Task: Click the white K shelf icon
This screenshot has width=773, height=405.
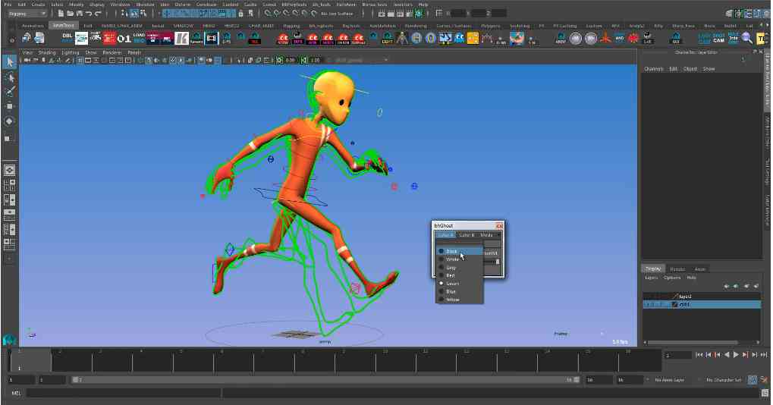Action: tap(181, 38)
